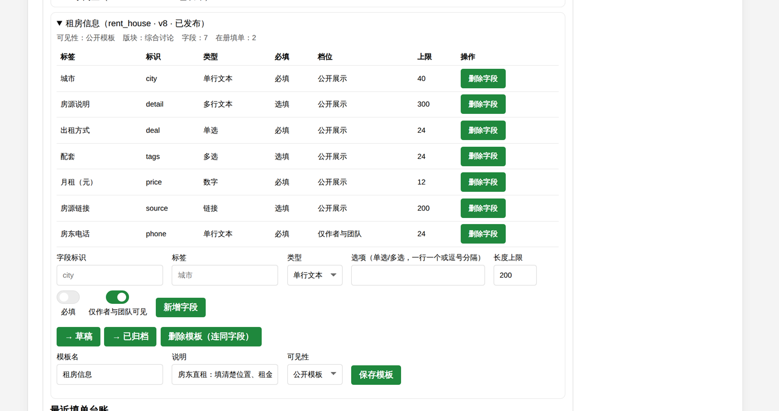779x411 pixels.
Task: Click the 出租方式 label cell
Action: point(75,130)
